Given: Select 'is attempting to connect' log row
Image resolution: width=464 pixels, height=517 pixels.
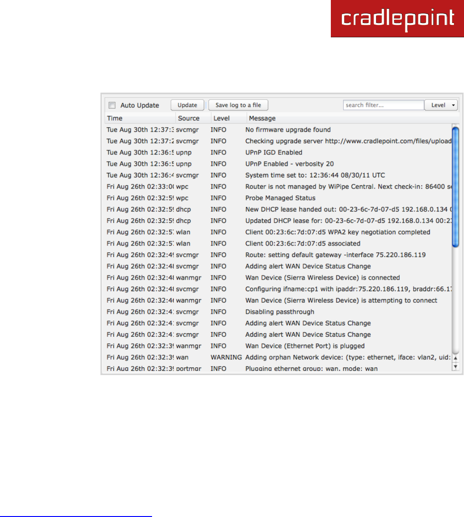Looking at the screenshot, I should point(278,300).
